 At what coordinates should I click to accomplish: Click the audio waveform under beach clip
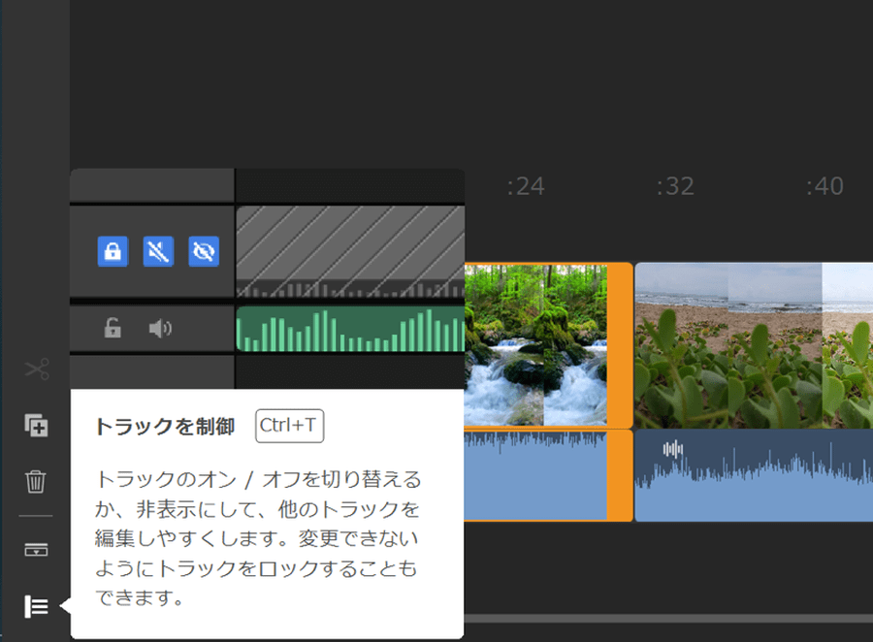click(x=754, y=475)
